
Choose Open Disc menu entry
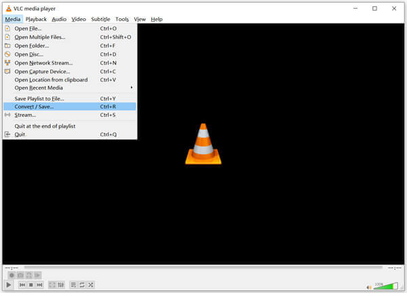(x=70, y=54)
